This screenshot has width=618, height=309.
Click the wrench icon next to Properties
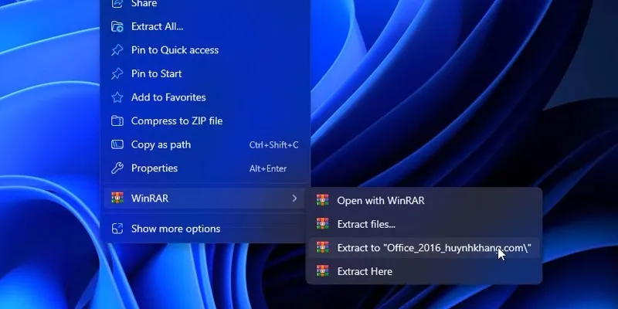[x=117, y=168]
